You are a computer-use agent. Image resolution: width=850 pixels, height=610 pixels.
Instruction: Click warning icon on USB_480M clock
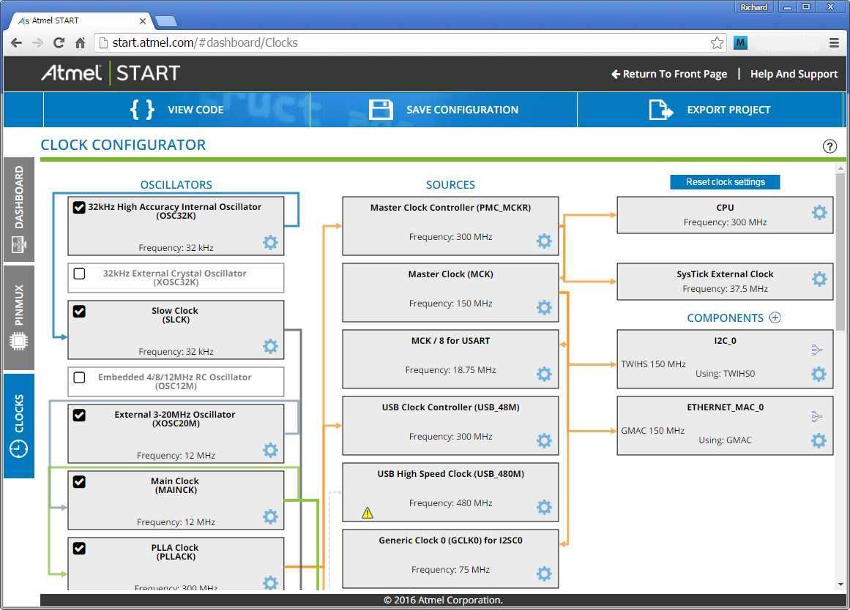368,513
